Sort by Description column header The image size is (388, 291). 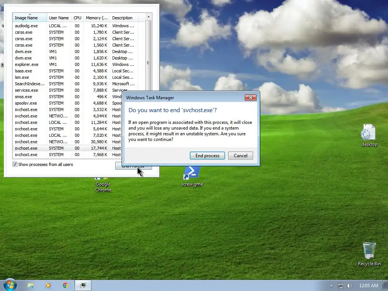[x=124, y=18]
